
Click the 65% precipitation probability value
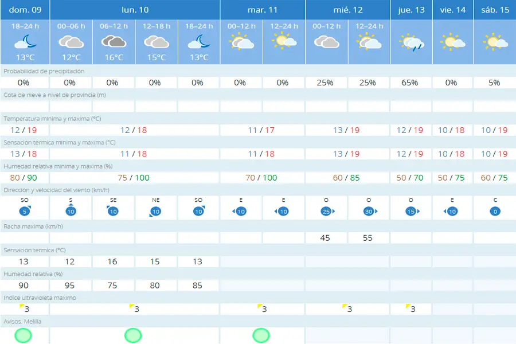click(x=410, y=83)
